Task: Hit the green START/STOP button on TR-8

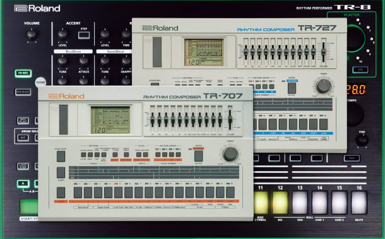Action: pos(29,207)
